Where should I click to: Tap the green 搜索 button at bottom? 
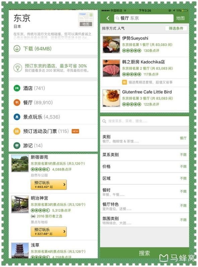click(144, 253)
